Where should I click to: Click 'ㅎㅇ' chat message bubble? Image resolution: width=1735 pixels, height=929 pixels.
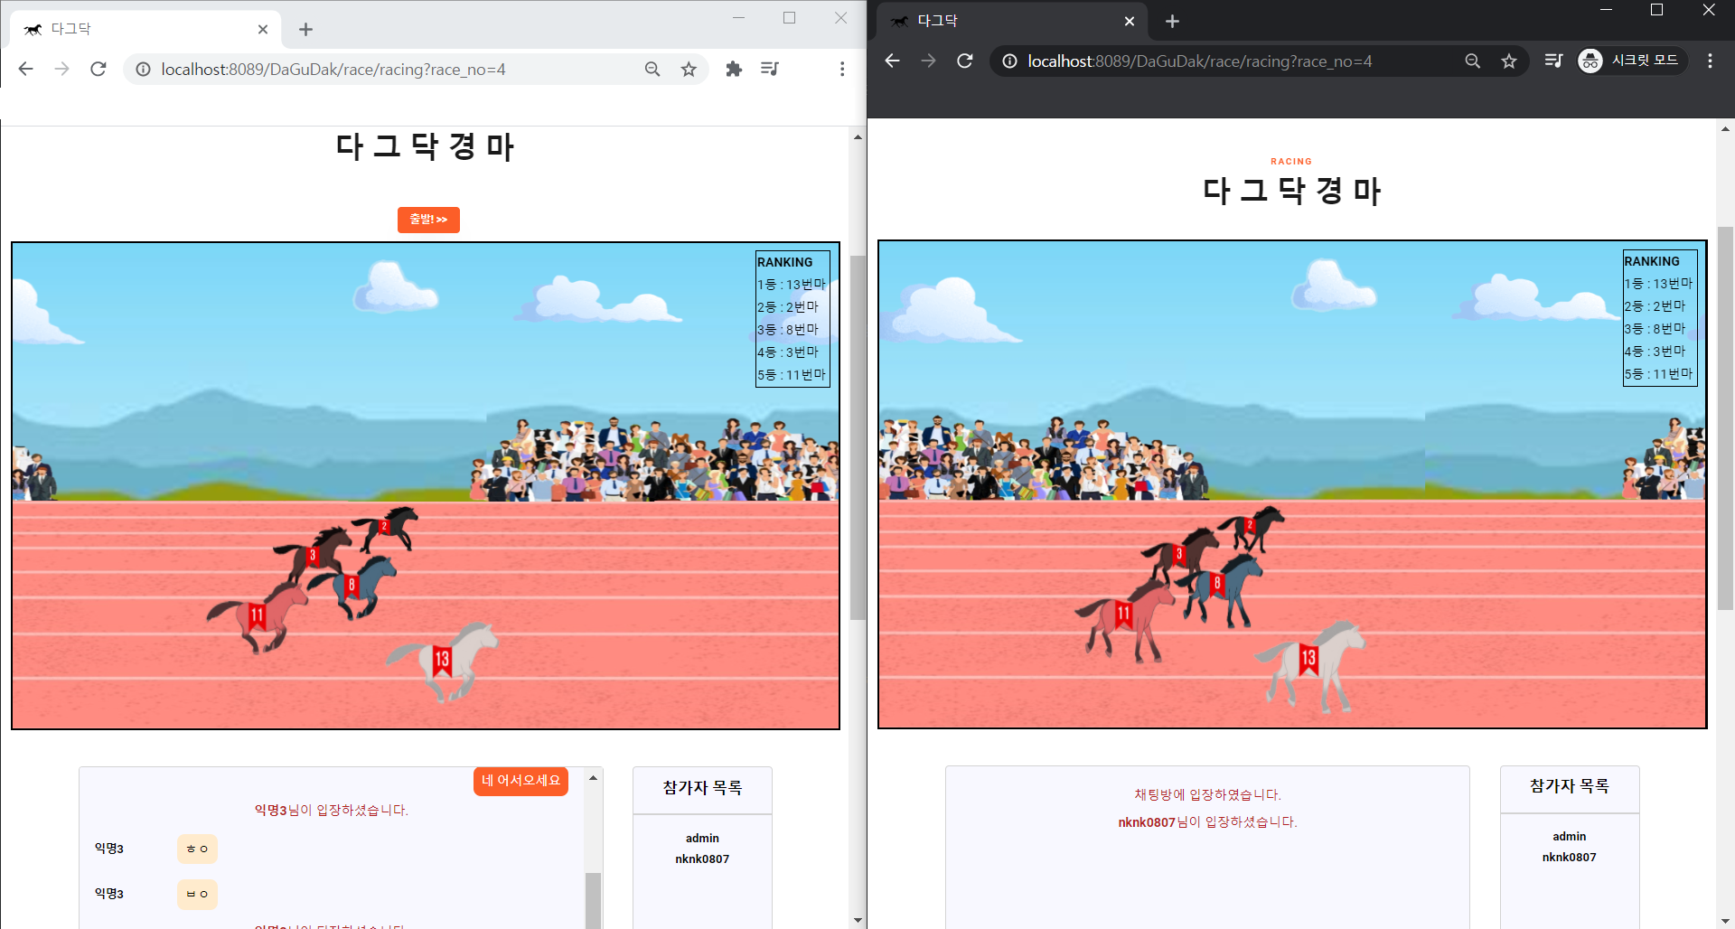click(x=197, y=849)
